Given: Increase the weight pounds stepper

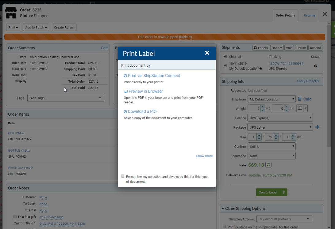Looking at the screenshot, I should point(263,107).
